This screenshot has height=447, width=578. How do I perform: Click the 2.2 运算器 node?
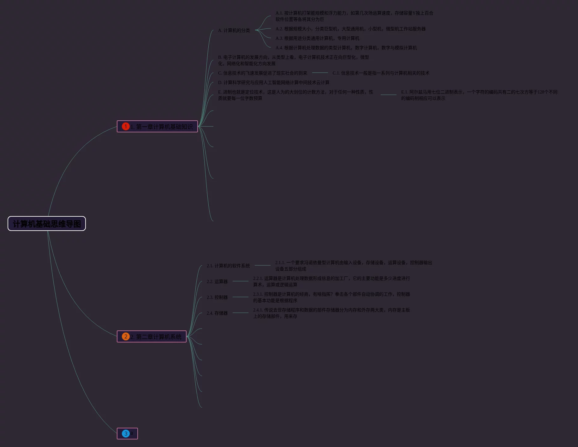click(217, 281)
